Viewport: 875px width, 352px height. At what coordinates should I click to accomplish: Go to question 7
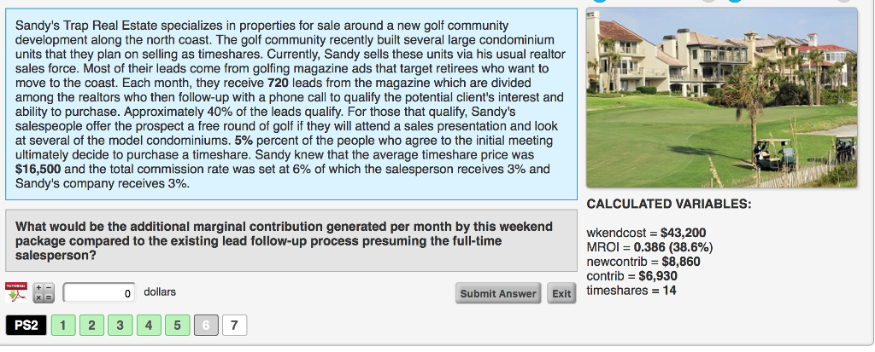click(234, 326)
